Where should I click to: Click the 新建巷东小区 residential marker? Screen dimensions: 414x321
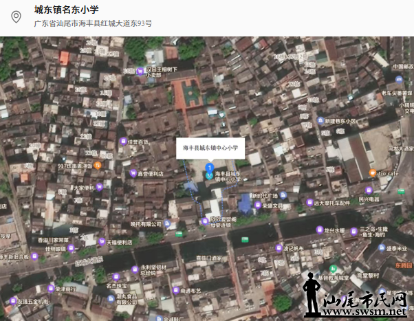click(x=320, y=120)
